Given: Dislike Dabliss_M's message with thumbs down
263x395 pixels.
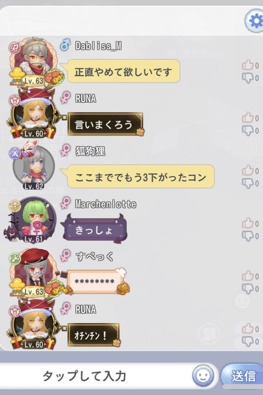Looking at the screenshot, I should [248, 78].
